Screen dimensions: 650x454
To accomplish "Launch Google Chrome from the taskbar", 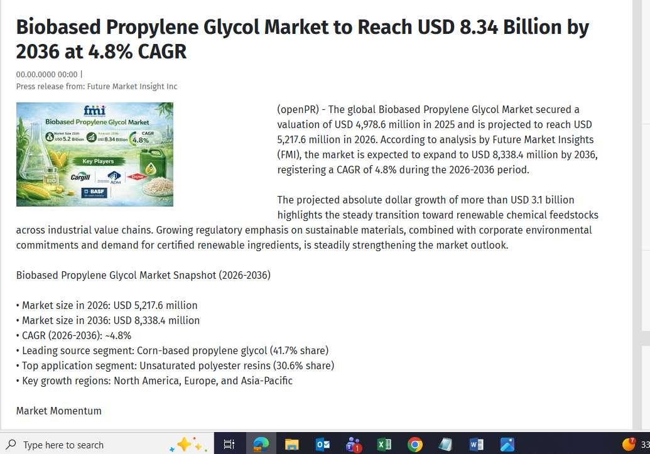I will coord(414,445).
